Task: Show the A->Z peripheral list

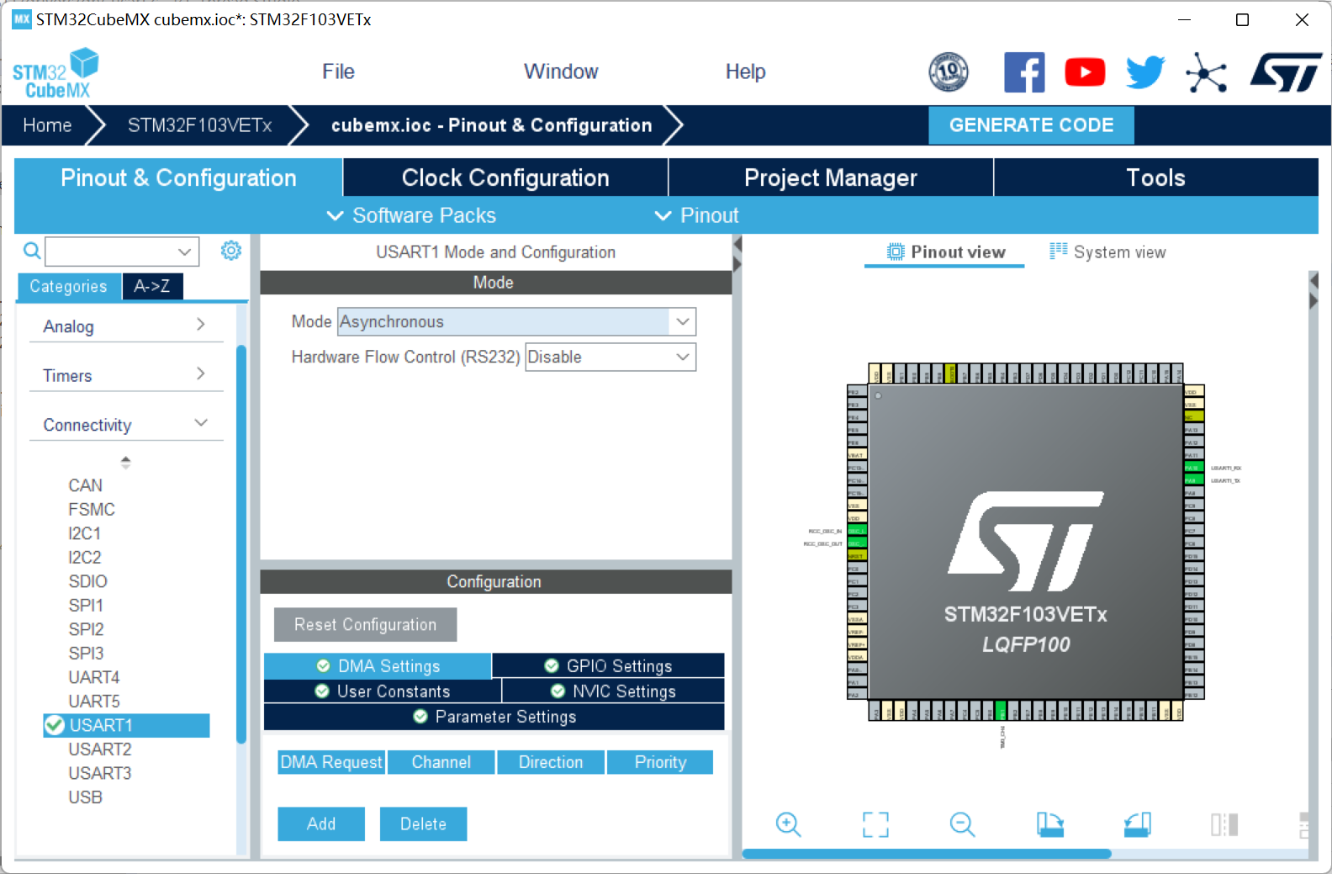Action: click(152, 286)
